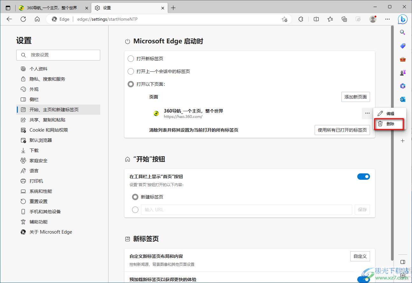Open 语言 settings section
This screenshot has width=412, height=283.
click(58, 171)
